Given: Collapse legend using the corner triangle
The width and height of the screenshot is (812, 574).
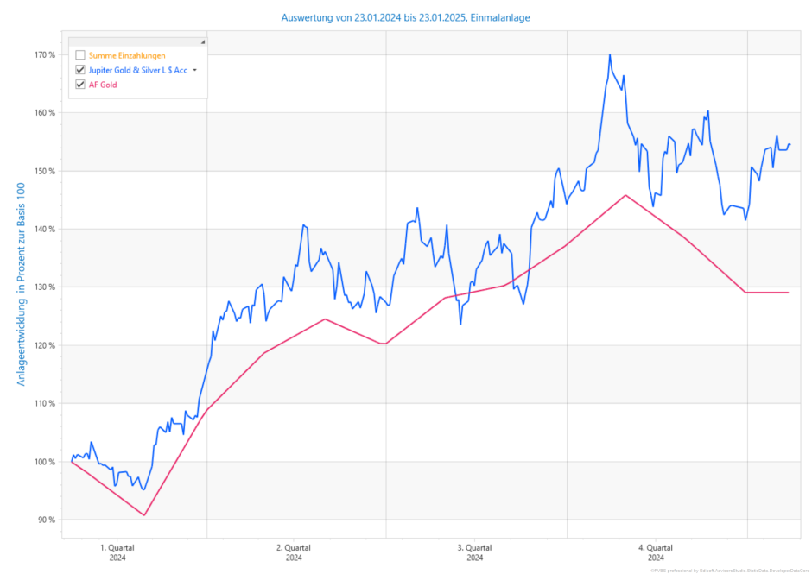Looking at the screenshot, I should pos(203,41).
